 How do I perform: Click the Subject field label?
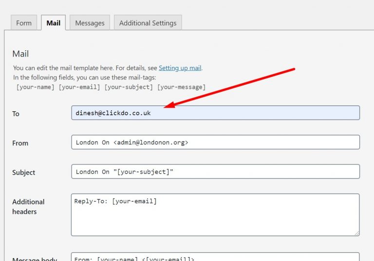[23, 173]
